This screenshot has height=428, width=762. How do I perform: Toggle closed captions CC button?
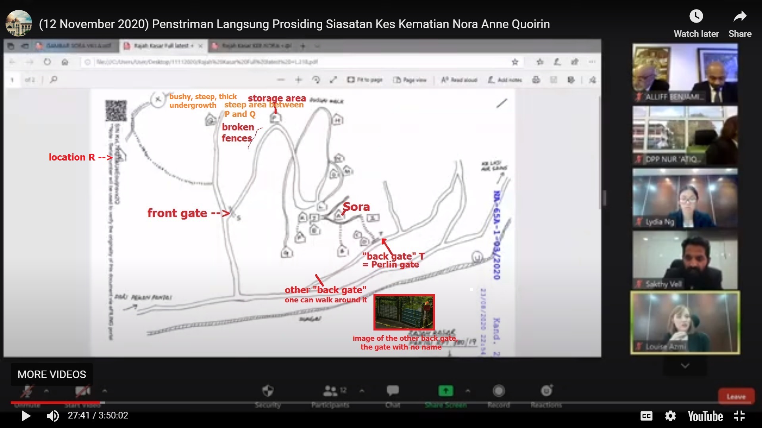point(646,416)
